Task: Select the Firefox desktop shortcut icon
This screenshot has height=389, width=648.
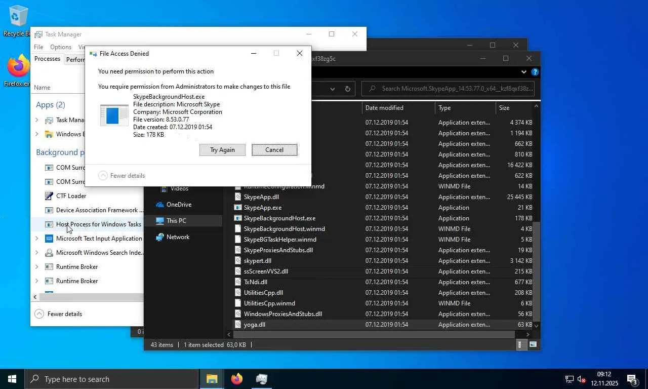Action: click(19, 66)
